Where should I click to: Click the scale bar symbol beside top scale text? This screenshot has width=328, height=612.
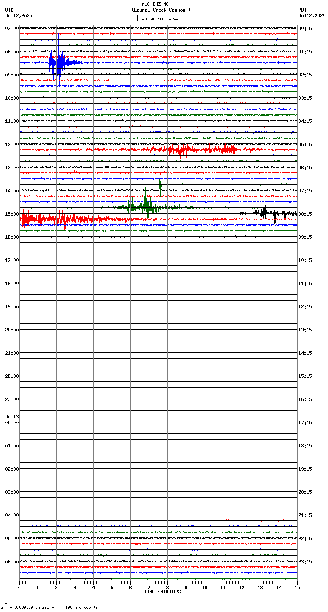[x=137, y=18]
